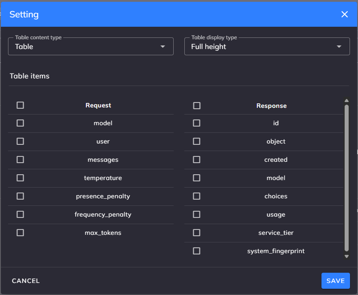Click the messages label
The width and height of the screenshot is (358, 295).
pos(103,160)
